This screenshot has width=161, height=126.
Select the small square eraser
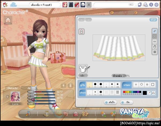pos(147,85)
